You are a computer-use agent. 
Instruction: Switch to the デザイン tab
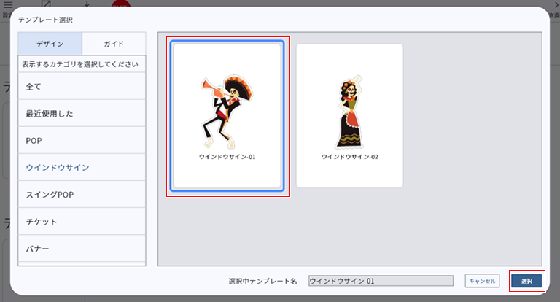[x=50, y=44]
